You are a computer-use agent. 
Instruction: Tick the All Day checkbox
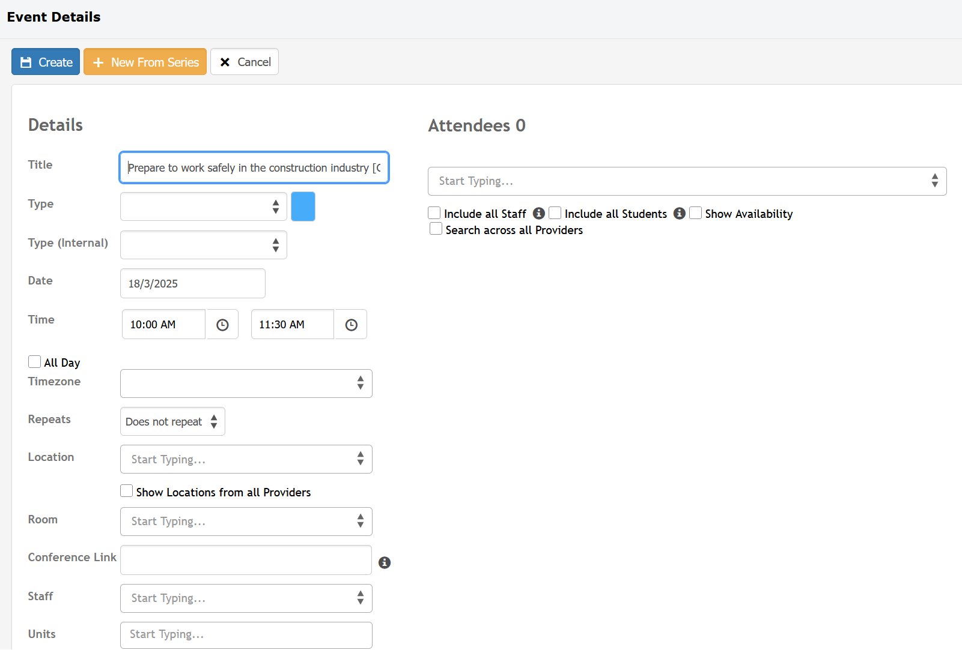(35, 362)
